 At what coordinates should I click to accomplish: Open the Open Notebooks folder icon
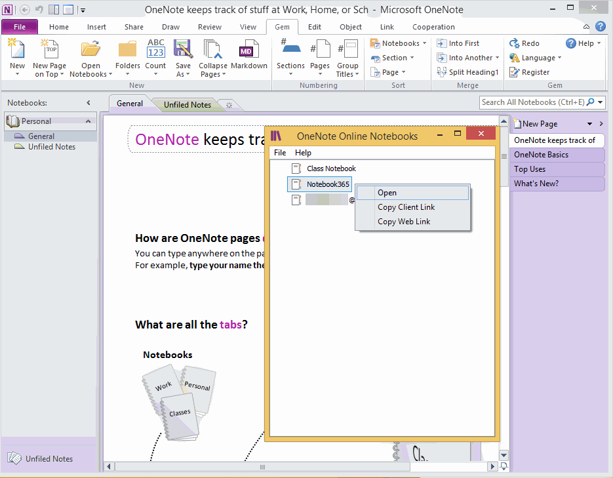pyautogui.click(x=90, y=49)
